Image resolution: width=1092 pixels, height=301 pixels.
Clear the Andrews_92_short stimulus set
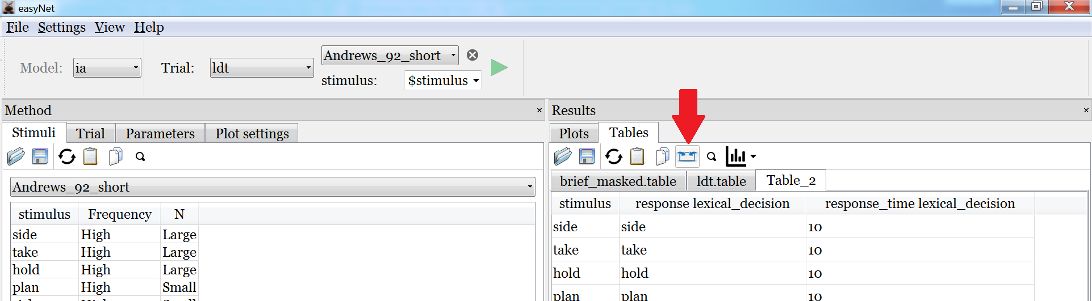tap(472, 55)
